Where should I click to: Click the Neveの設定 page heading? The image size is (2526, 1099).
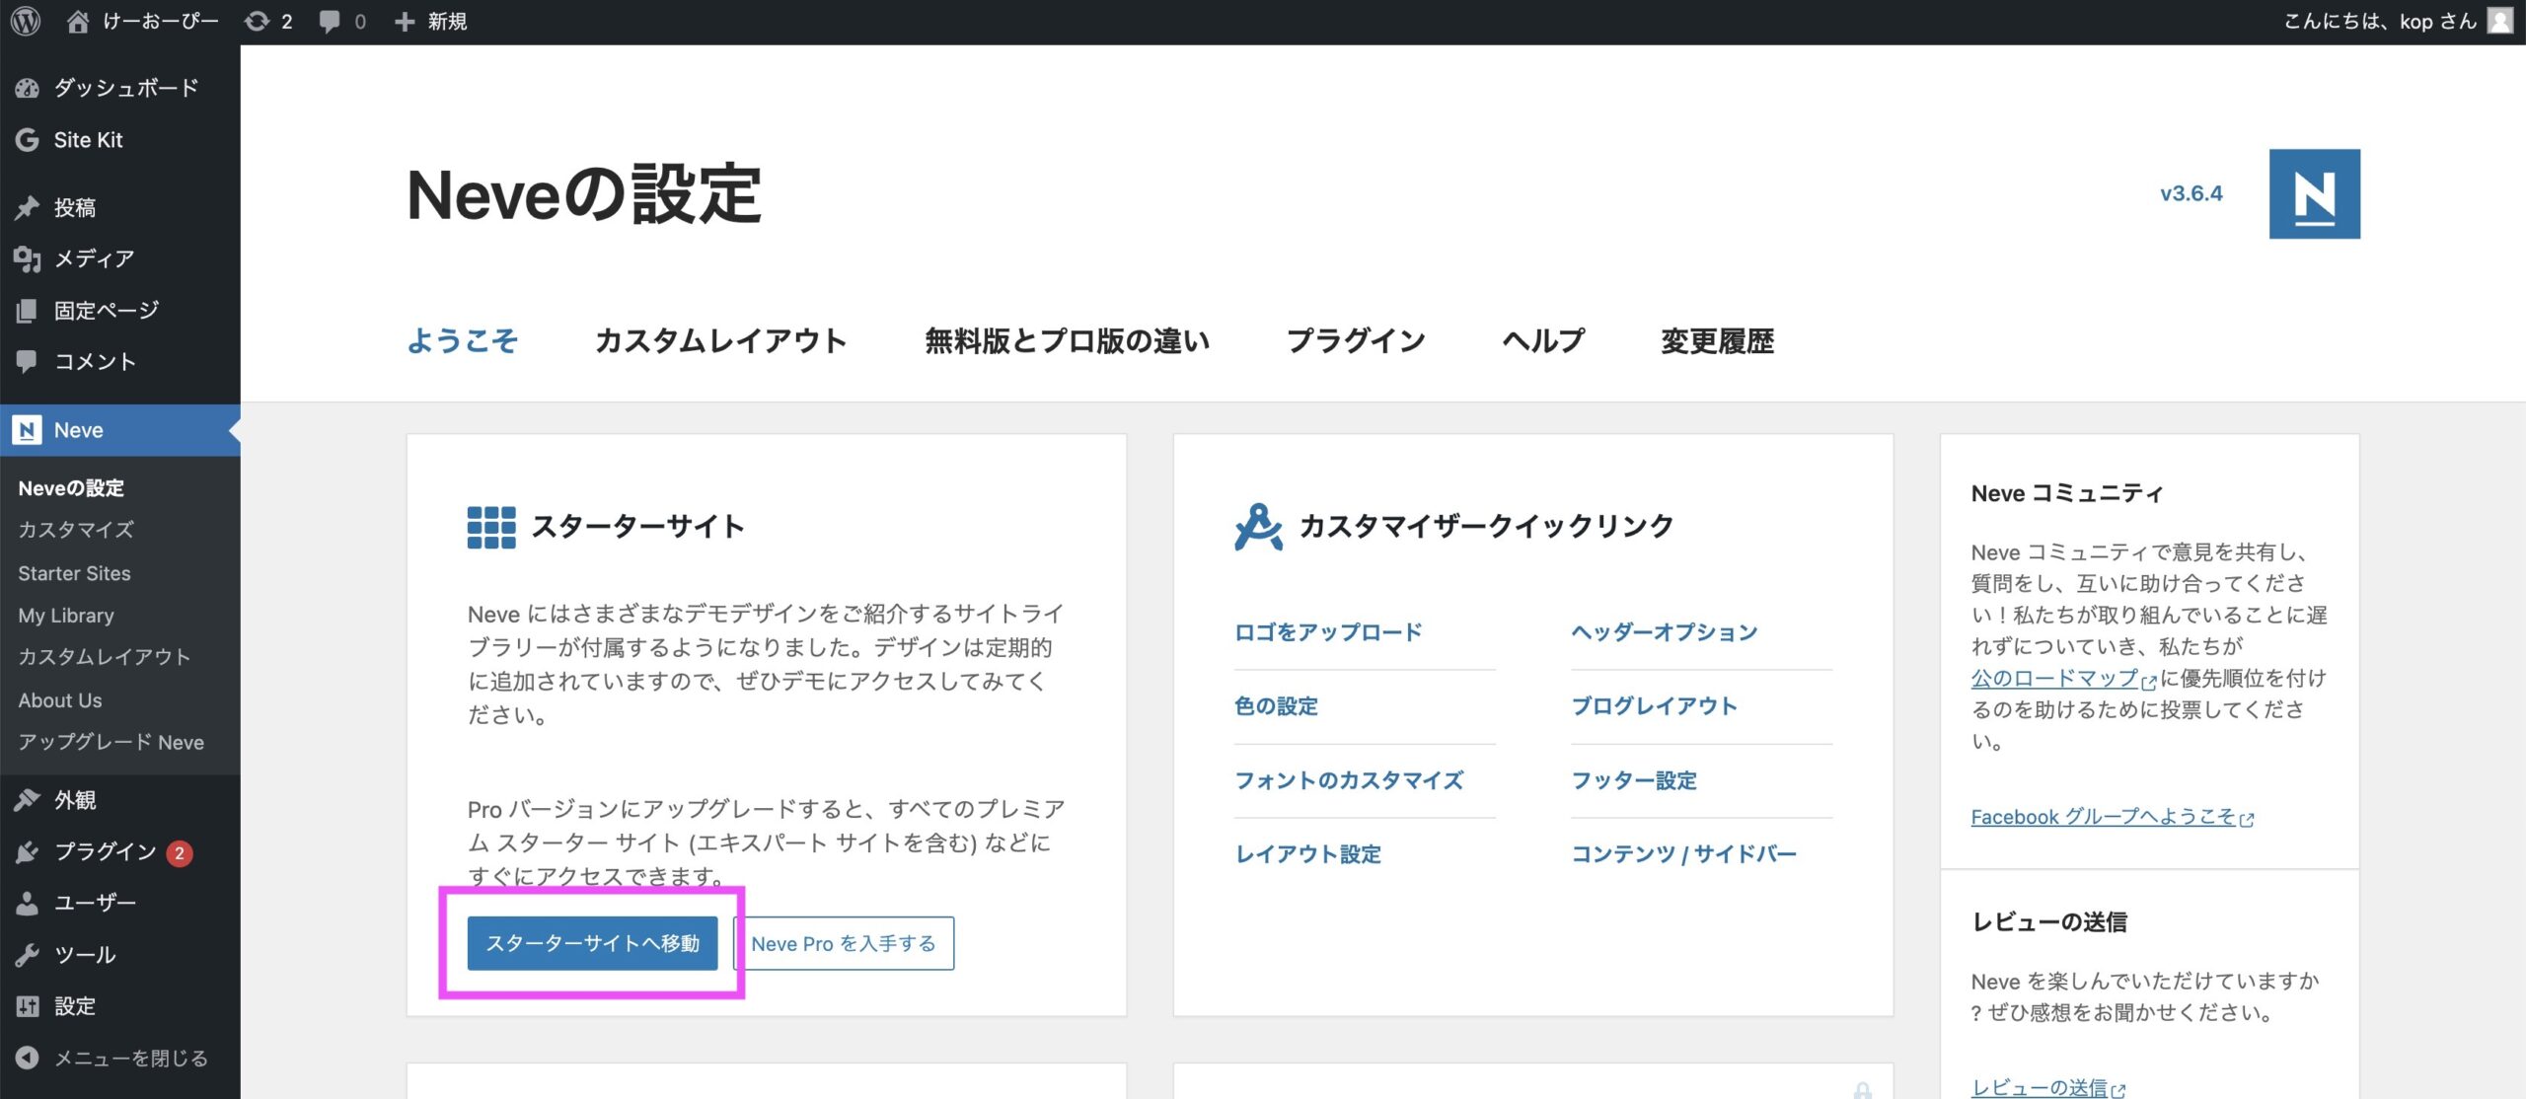[x=583, y=194]
